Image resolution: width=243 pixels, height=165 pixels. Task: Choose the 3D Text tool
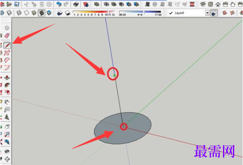7,117
